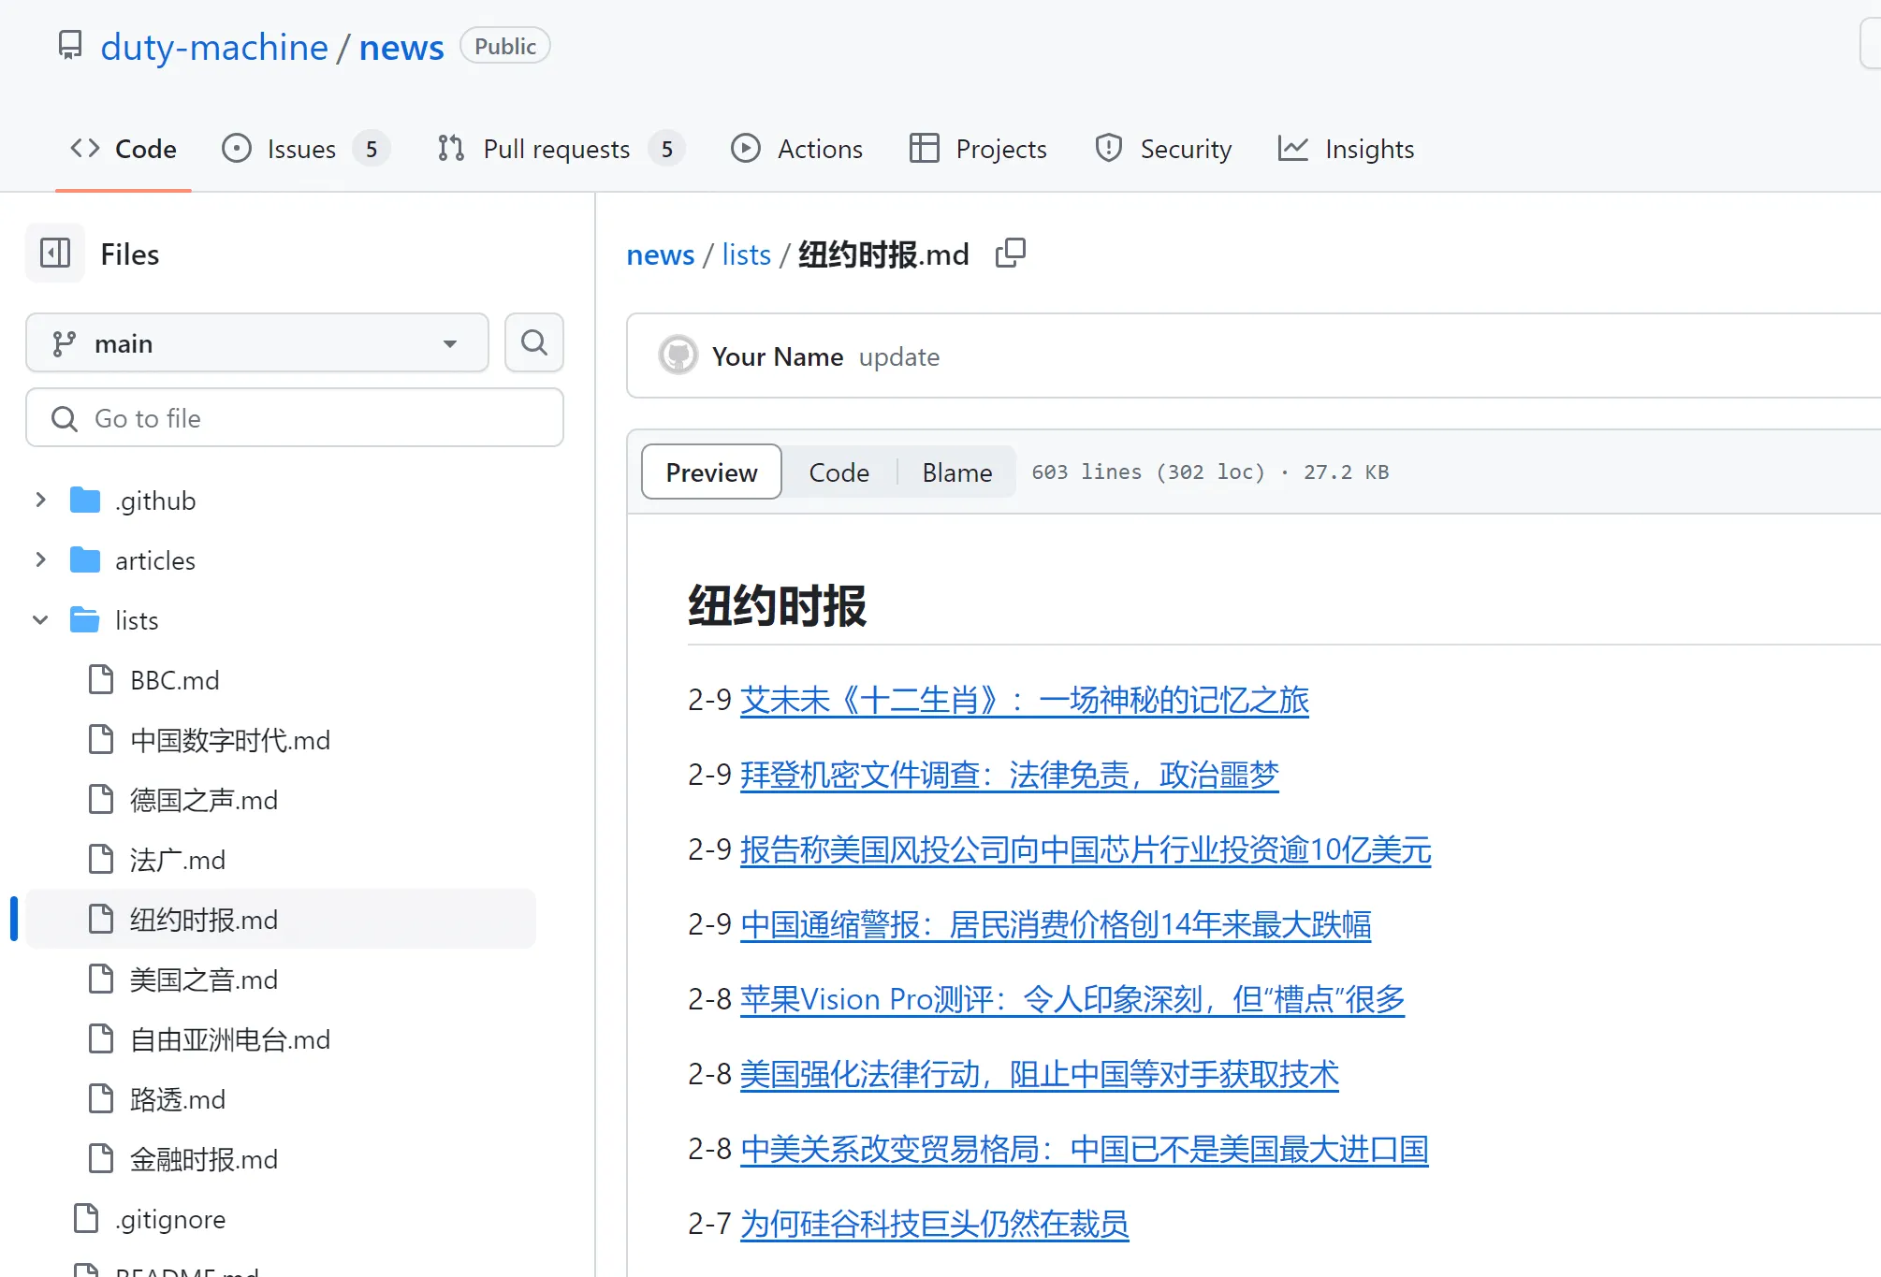
Task: Collapse the lists folder
Action: point(40,620)
